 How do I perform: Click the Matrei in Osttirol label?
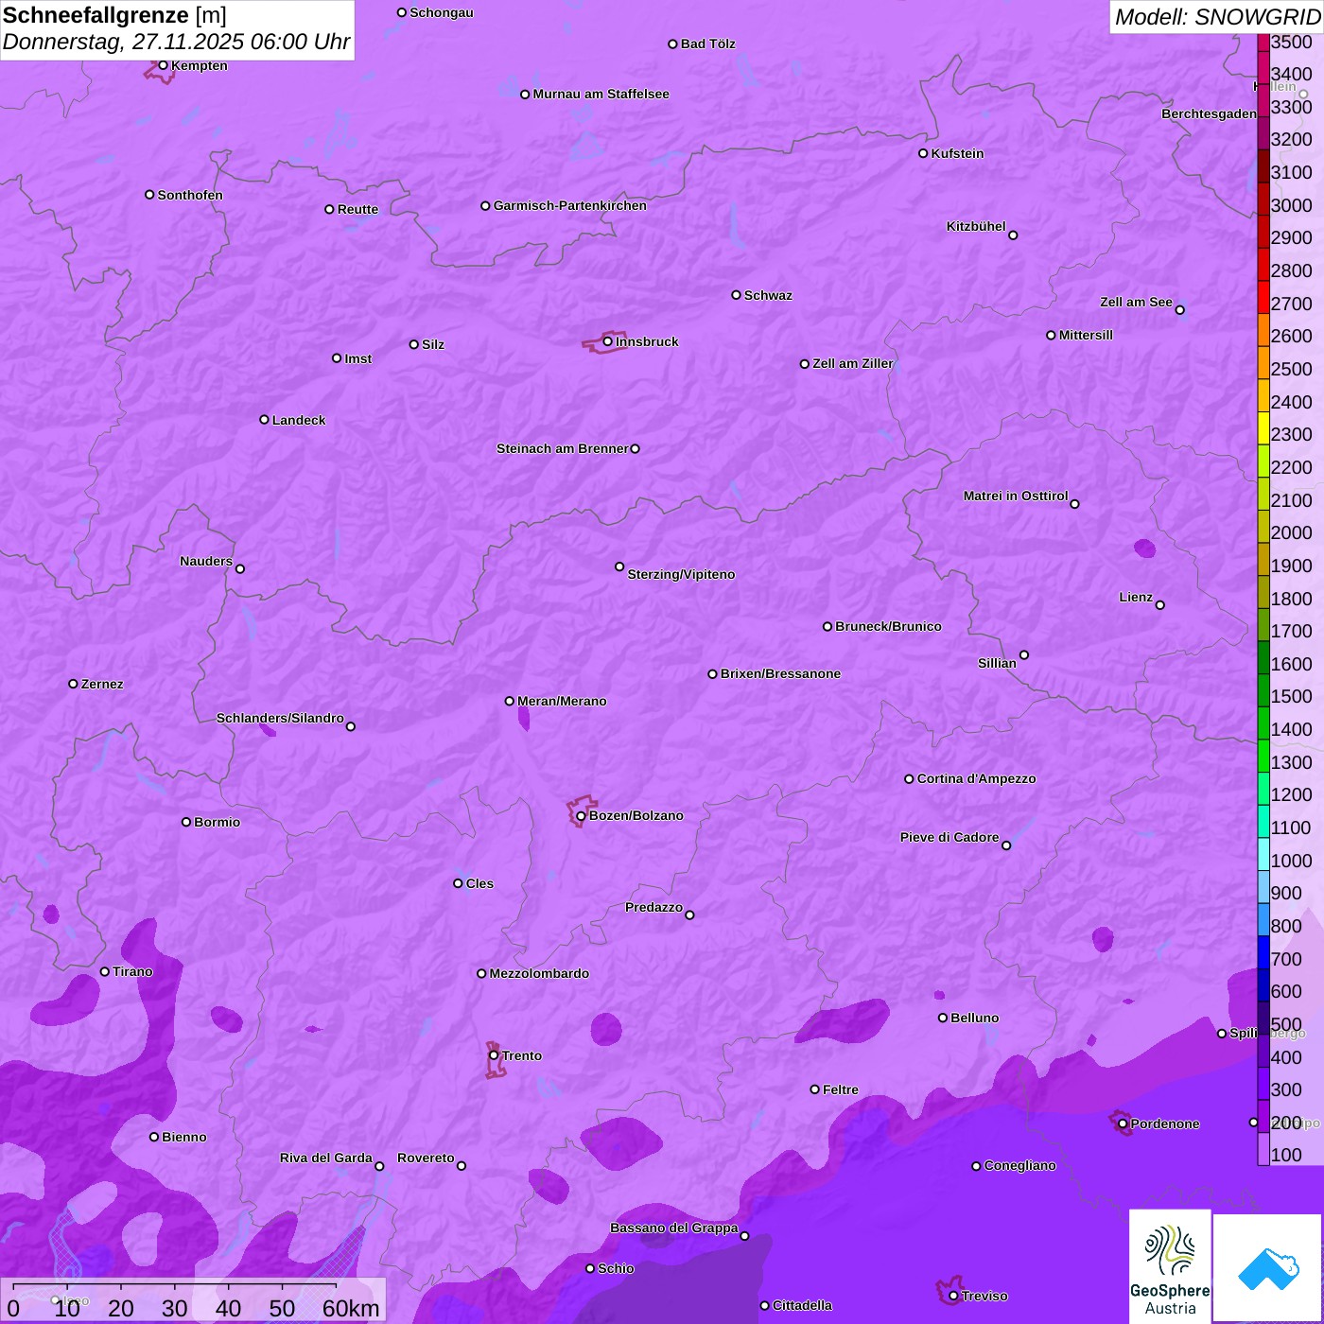[1016, 496]
